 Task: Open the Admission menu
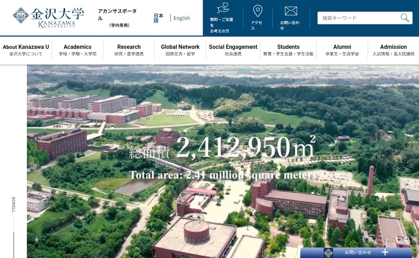(394, 50)
